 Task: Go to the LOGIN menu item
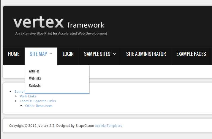pos(68,54)
